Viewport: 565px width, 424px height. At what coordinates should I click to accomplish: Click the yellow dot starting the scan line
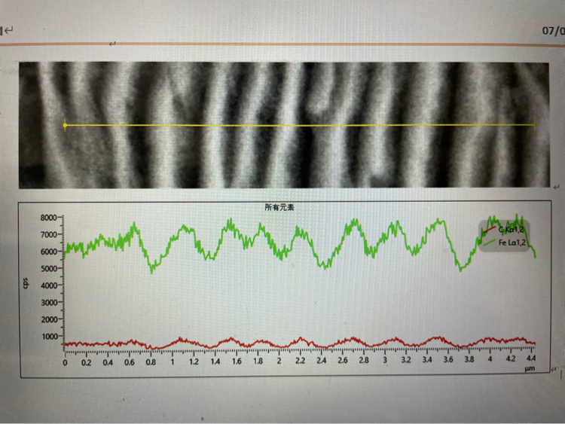pyautogui.click(x=65, y=125)
